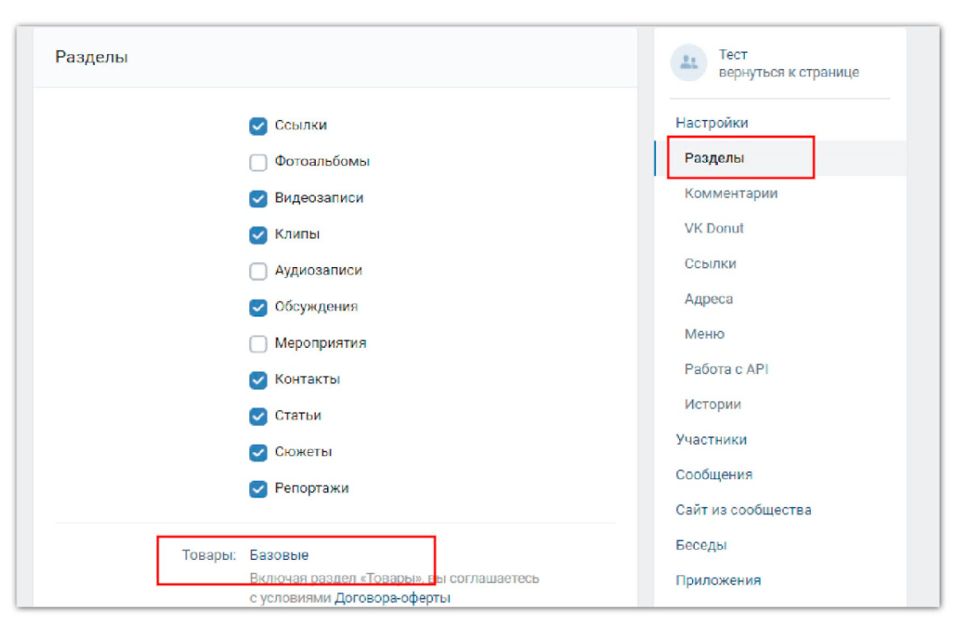Open the Договора-оферты link
The width and height of the screenshot is (957, 633).
coord(392,598)
